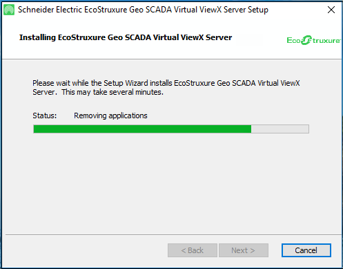The height and width of the screenshot is (269, 343).
Task: Click the unfilled gray end of progress bar
Action: pyautogui.click(x=280, y=129)
